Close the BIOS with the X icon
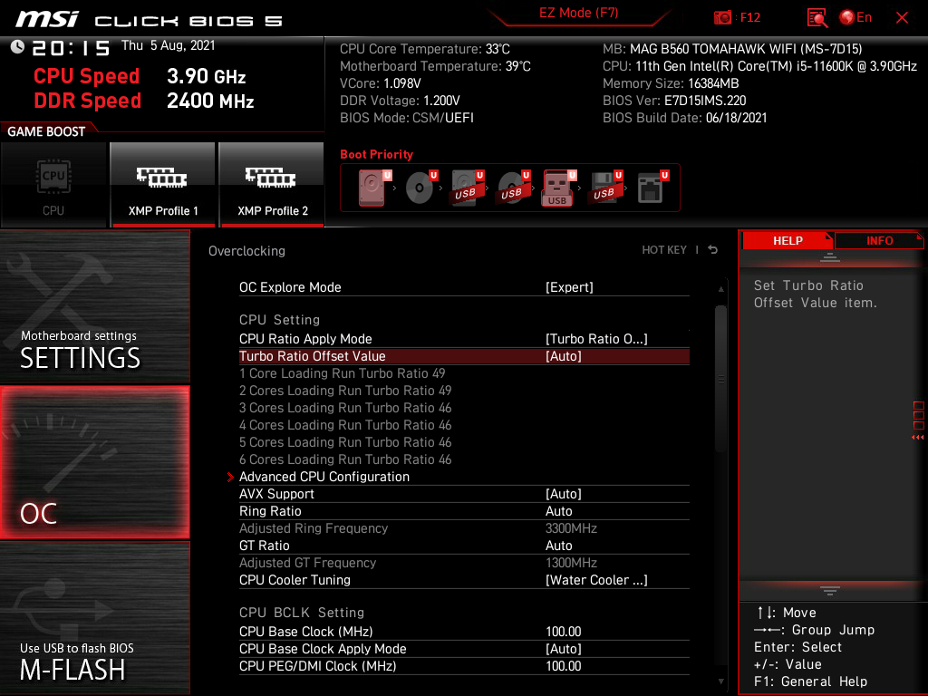 [x=902, y=18]
